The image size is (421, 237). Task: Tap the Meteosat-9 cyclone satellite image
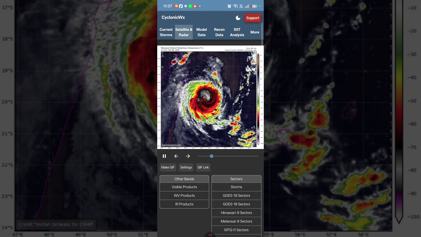[x=210, y=97]
